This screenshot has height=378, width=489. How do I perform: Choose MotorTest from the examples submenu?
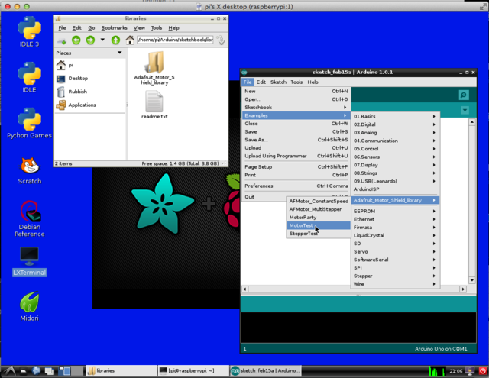pyautogui.click(x=302, y=225)
